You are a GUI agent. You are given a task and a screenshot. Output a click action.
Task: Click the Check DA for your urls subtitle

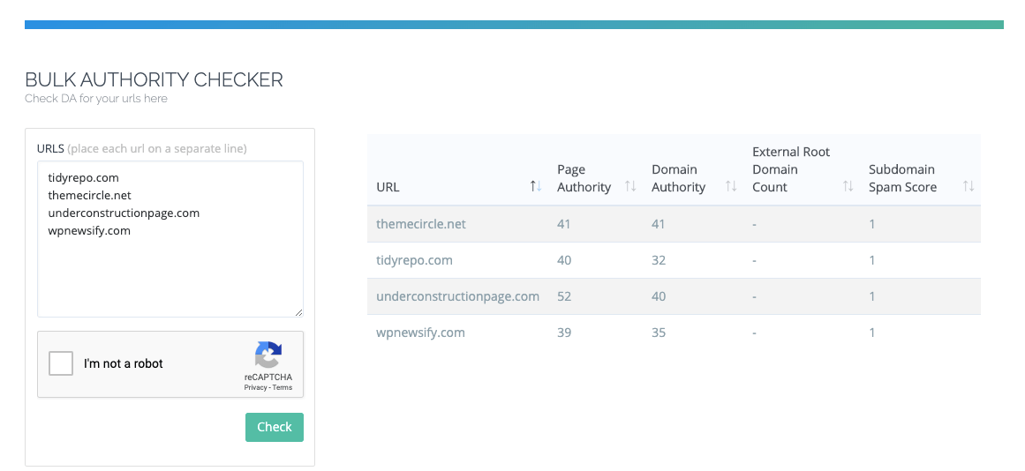96,99
